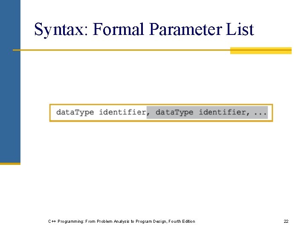This screenshot has height=230, width=307.
Task: Click slide number 22 in the footer
Action: (286, 221)
